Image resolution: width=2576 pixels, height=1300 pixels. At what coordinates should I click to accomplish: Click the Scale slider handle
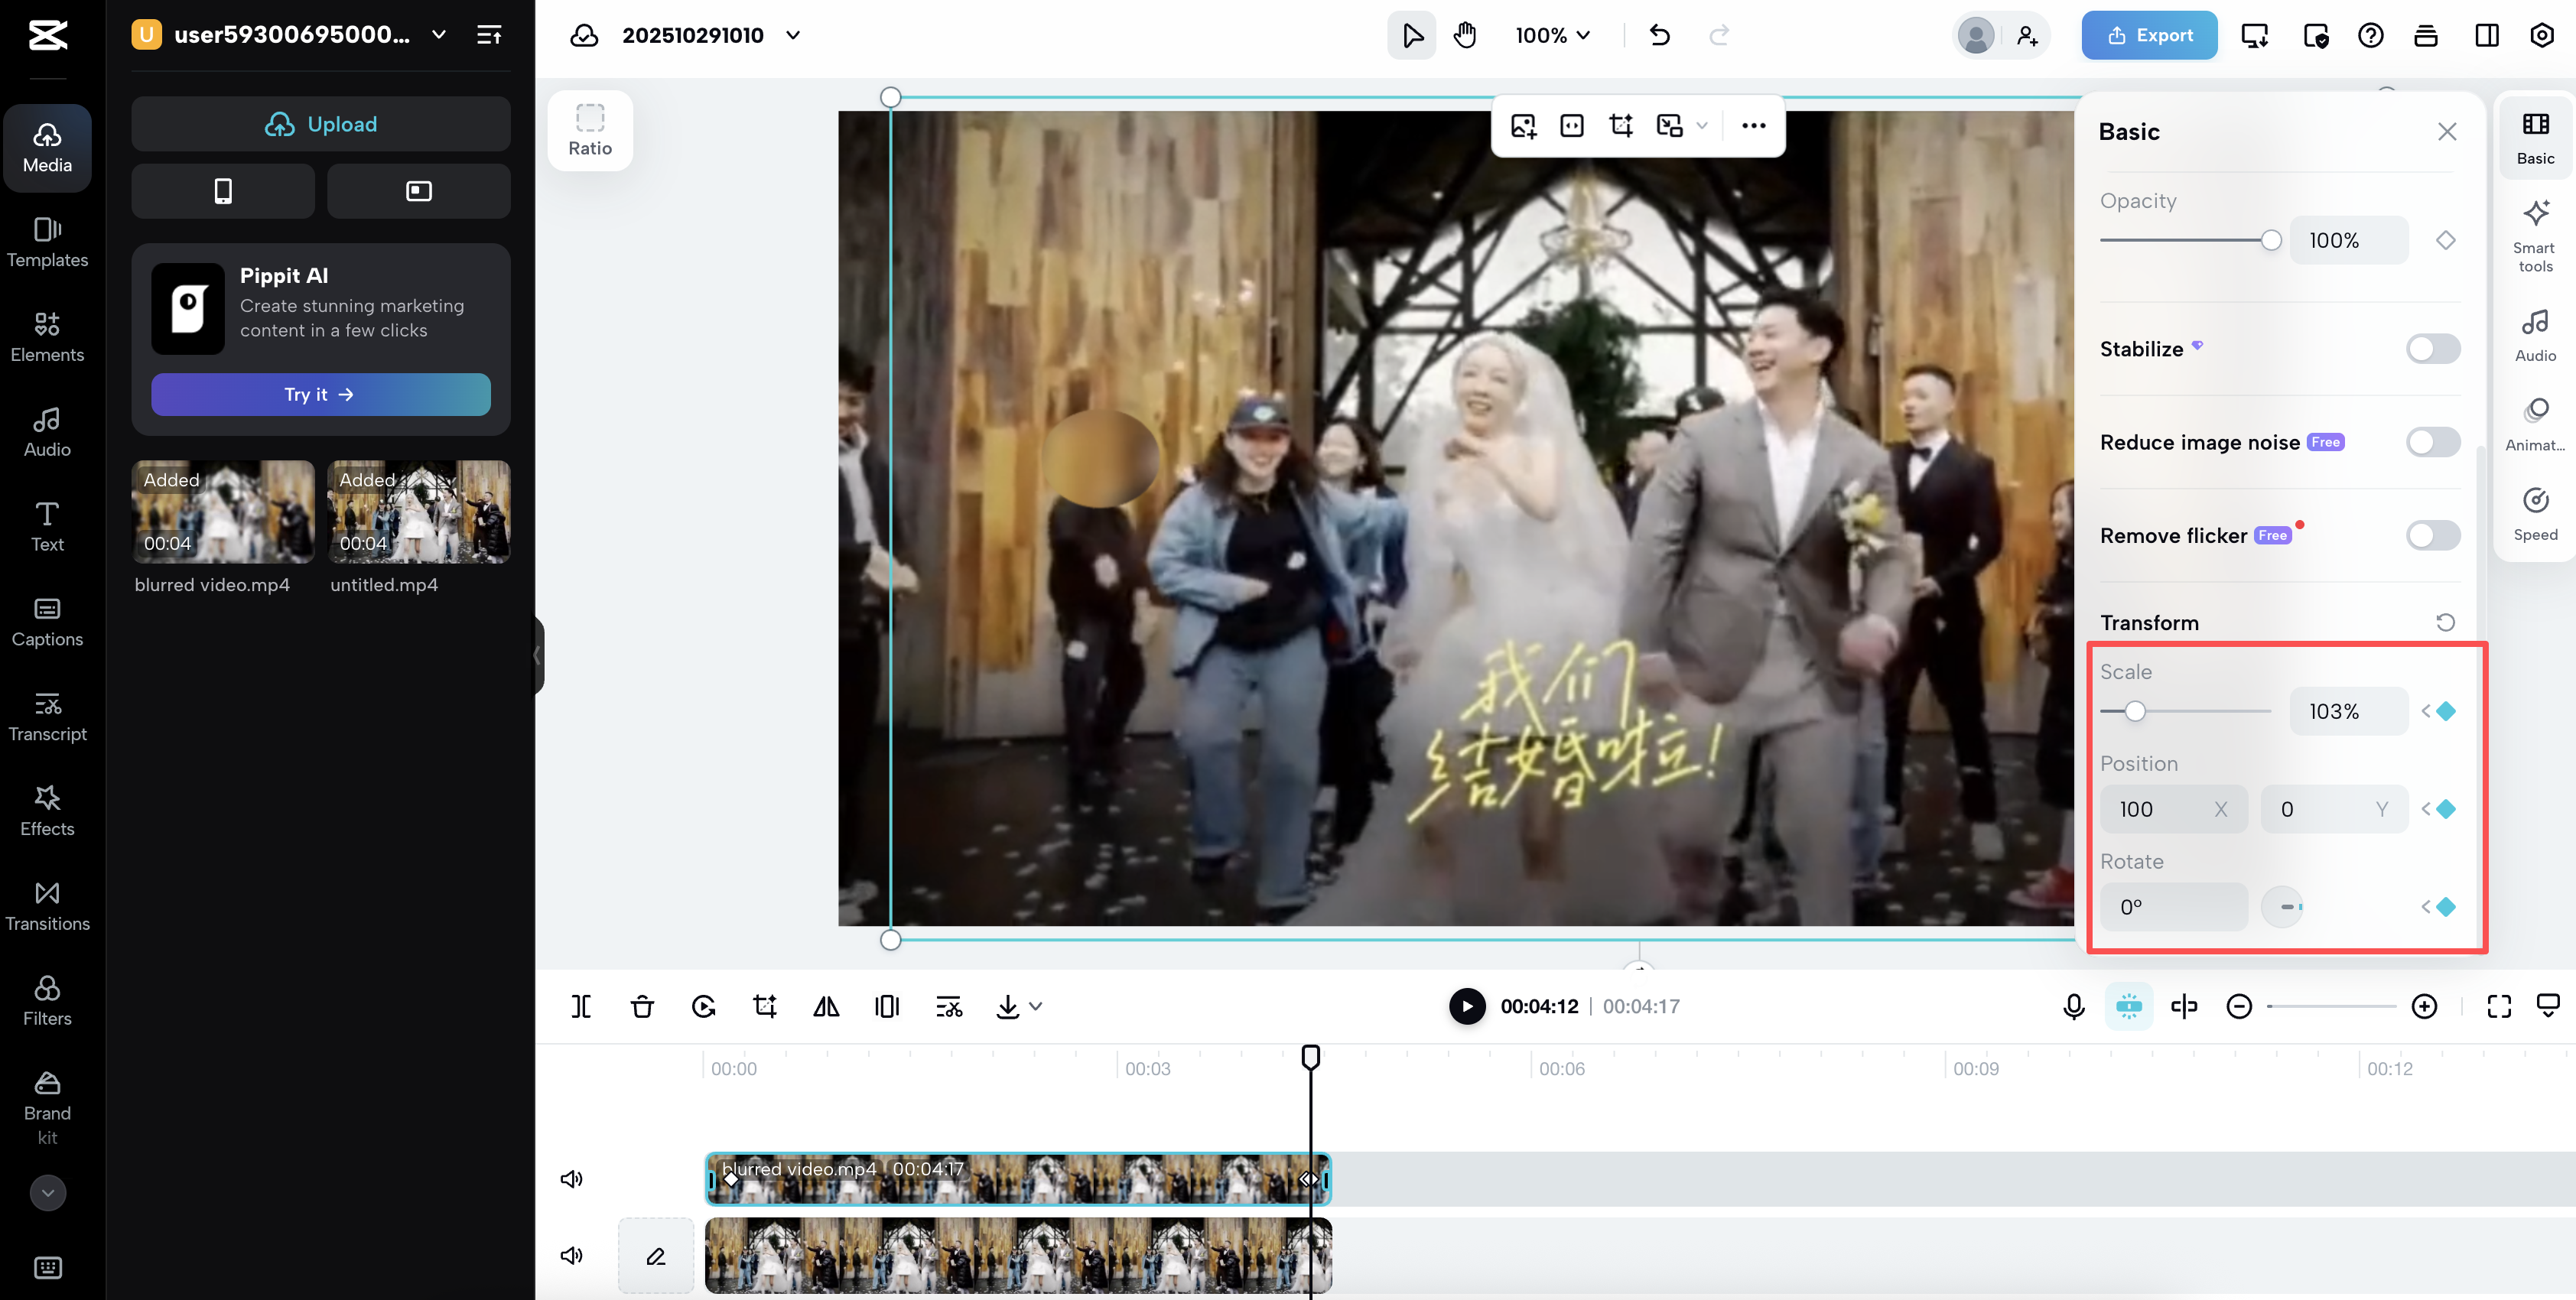[x=2135, y=711]
